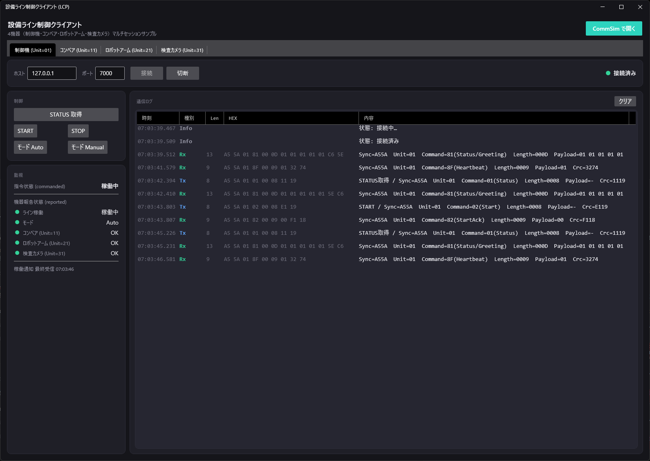Viewport: 650px width, 461px height.
Task: Select the Rx Heartbeat row at 07:03:46.581
Action: [386, 259]
